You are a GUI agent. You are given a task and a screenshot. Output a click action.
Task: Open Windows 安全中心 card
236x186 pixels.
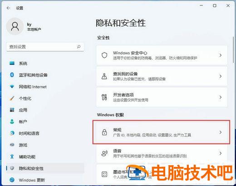click(x=162, y=55)
